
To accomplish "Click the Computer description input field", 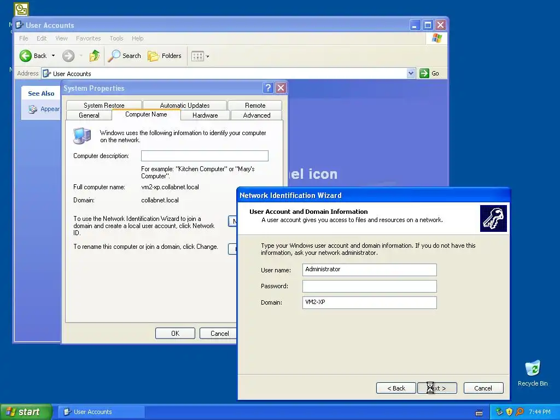I will (205, 156).
